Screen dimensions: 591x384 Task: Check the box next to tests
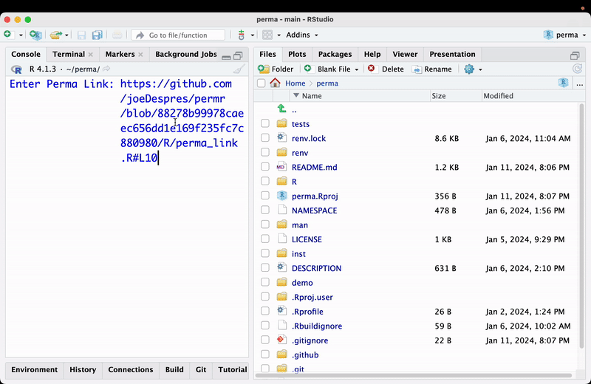point(265,123)
